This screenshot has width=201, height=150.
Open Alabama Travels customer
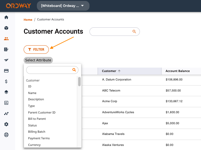click(113, 134)
